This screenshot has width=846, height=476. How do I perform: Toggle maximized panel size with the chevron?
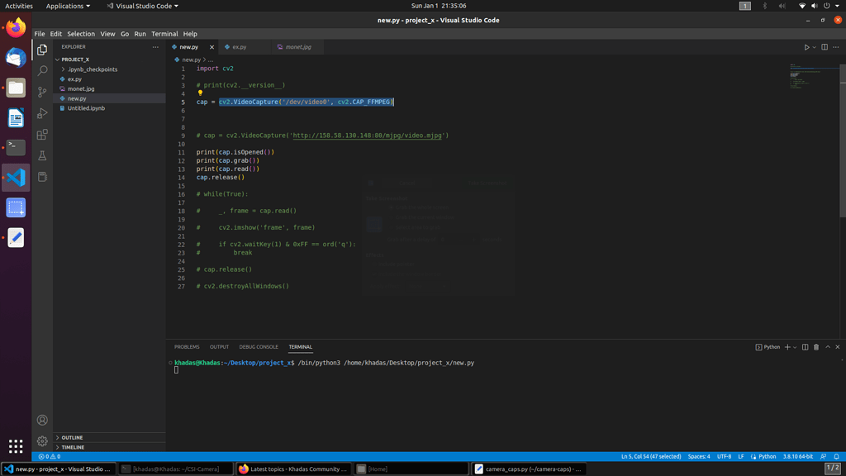click(x=828, y=347)
